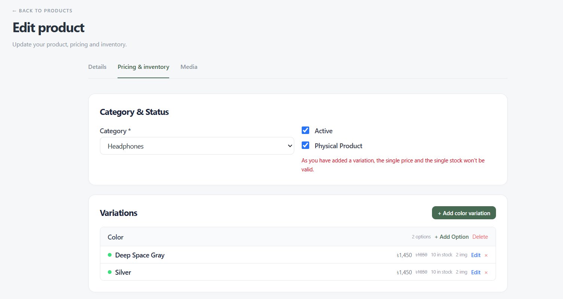Click the '2 options' count text

click(421, 237)
